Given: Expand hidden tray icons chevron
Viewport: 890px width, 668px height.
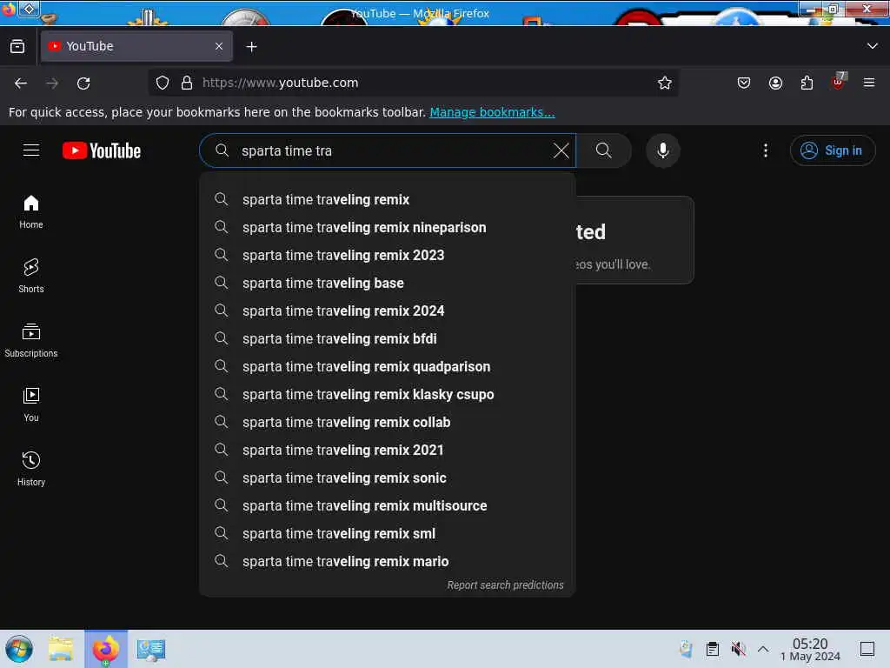Looking at the screenshot, I should click(763, 649).
